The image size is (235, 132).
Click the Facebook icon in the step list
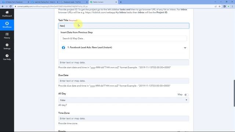[x=64, y=48]
